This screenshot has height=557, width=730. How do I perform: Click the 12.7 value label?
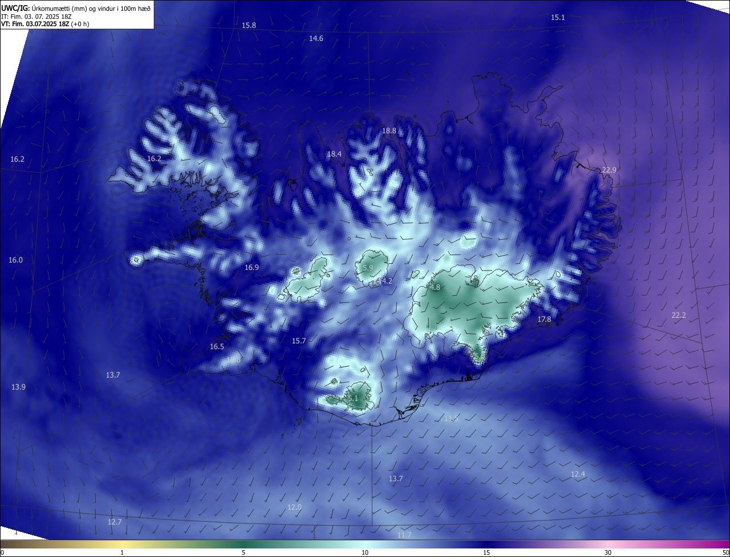(x=114, y=522)
